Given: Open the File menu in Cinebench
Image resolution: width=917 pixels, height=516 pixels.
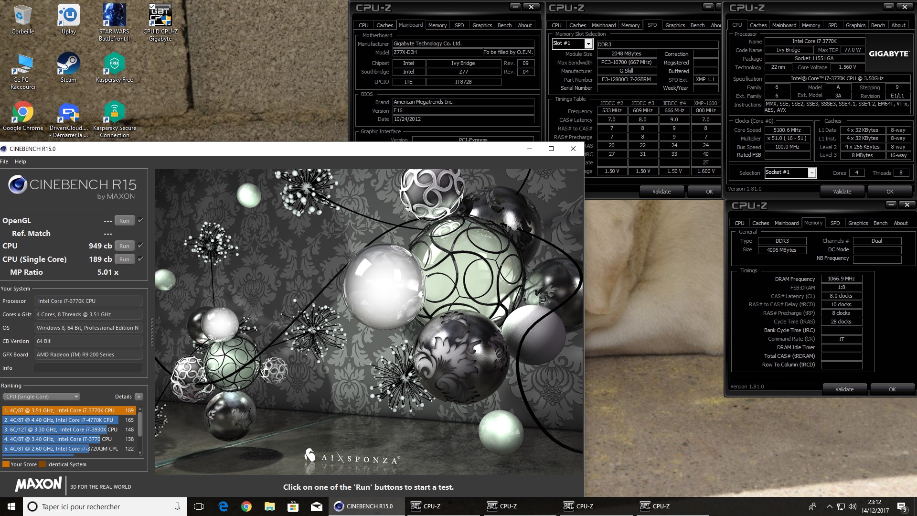Looking at the screenshot, I should (x=4, y=161).
